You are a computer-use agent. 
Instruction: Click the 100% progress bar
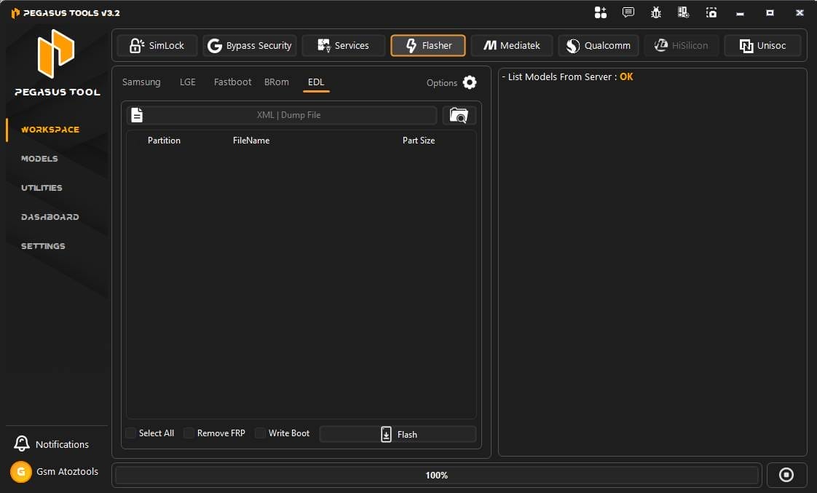click(436, 474)
